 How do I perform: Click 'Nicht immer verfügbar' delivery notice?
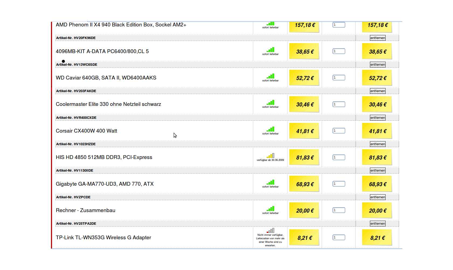tap(270, 240)
